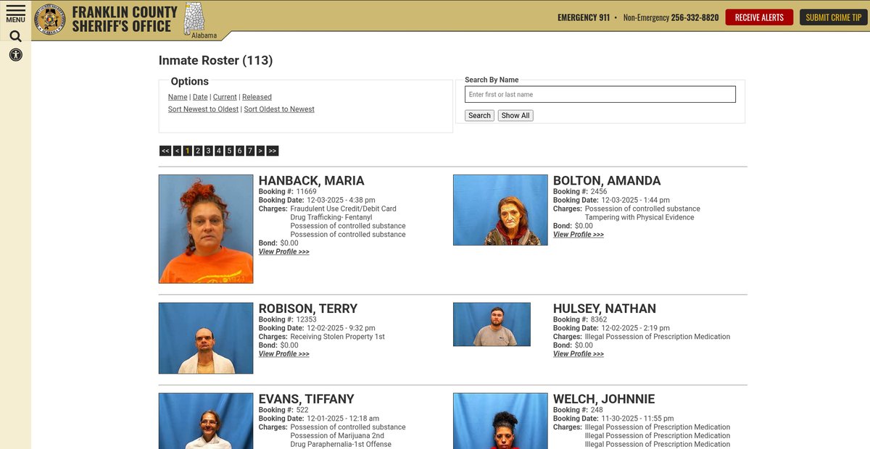Click the HULSEY, NATHAN name heading
This screenshot has width=870, height=449.
tap(605, 309)
